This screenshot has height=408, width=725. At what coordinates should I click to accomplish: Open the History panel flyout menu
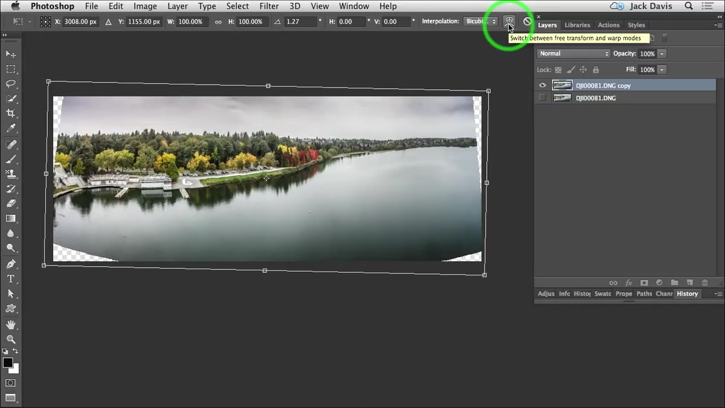pos(718,294)
